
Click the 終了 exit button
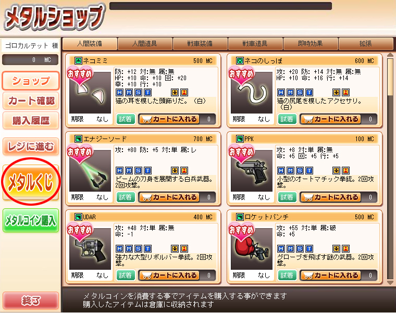[31, 301]
